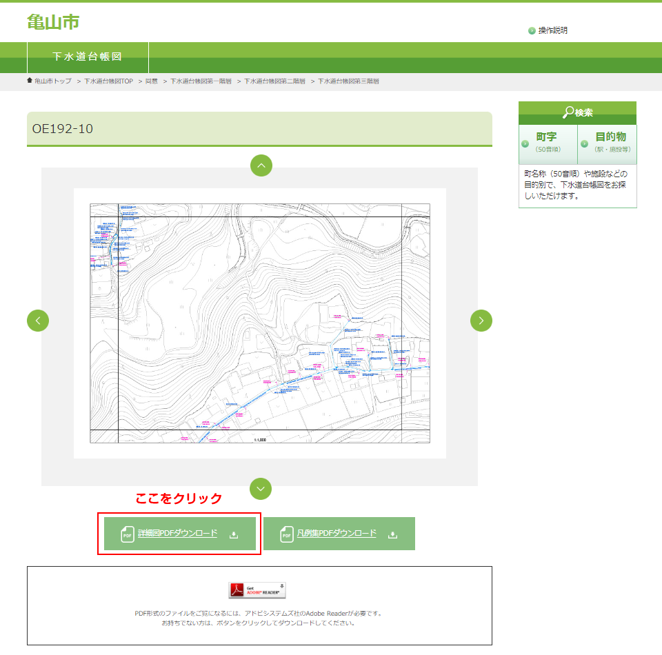This screenshot has width=662, height=655.
Task: Click the OE192-10 sewer map image
Action: (260, 323)
